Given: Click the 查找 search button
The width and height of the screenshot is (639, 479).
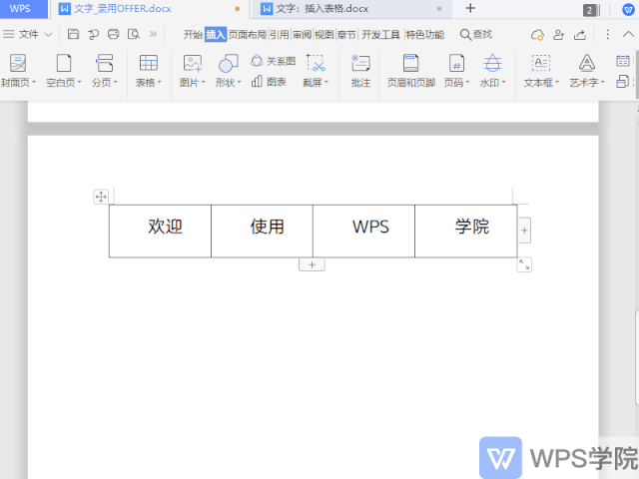Looking at the screenshot, I should click(475, 35).
